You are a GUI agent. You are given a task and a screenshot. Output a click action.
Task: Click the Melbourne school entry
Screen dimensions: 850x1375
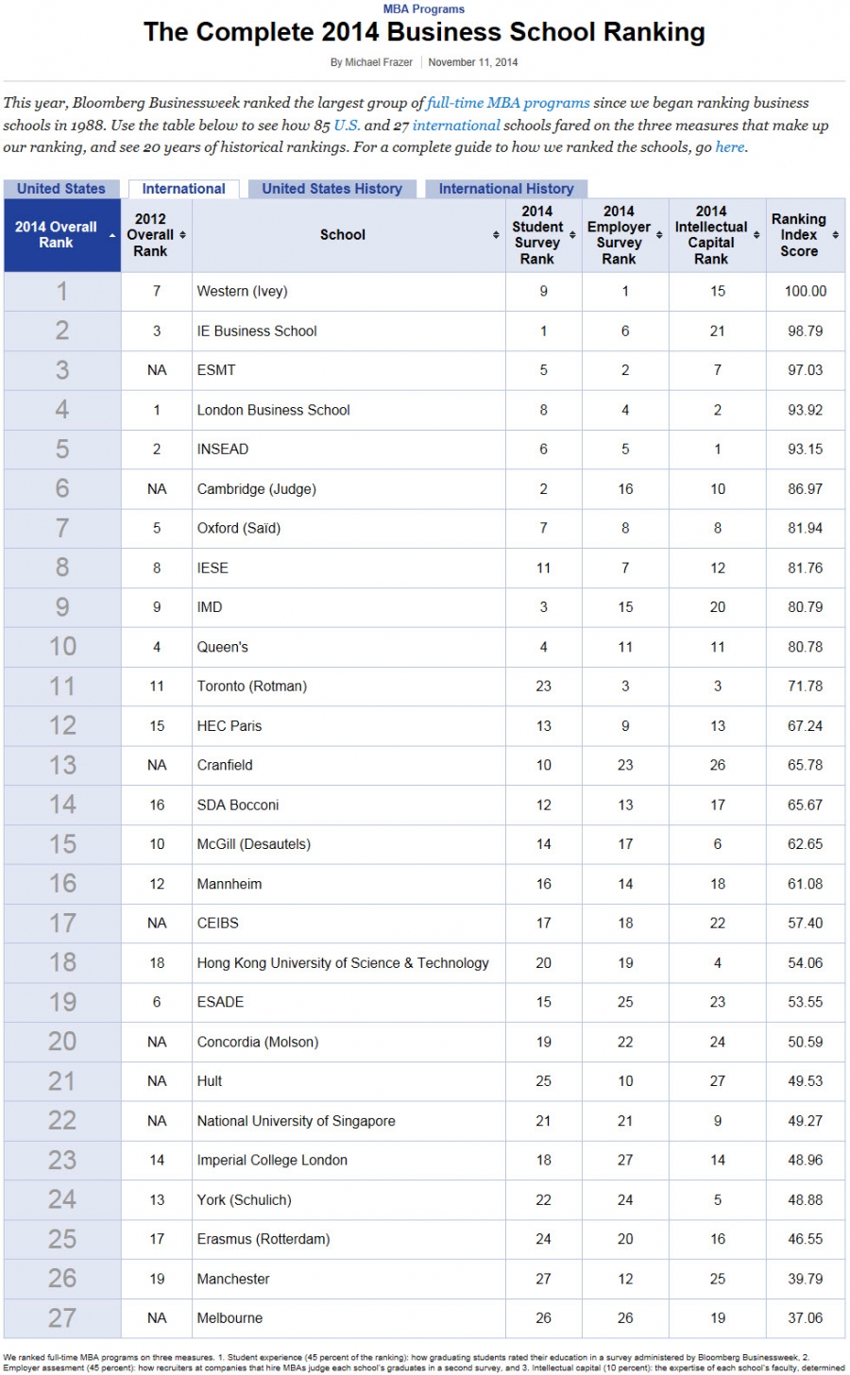click(229, 1317)
